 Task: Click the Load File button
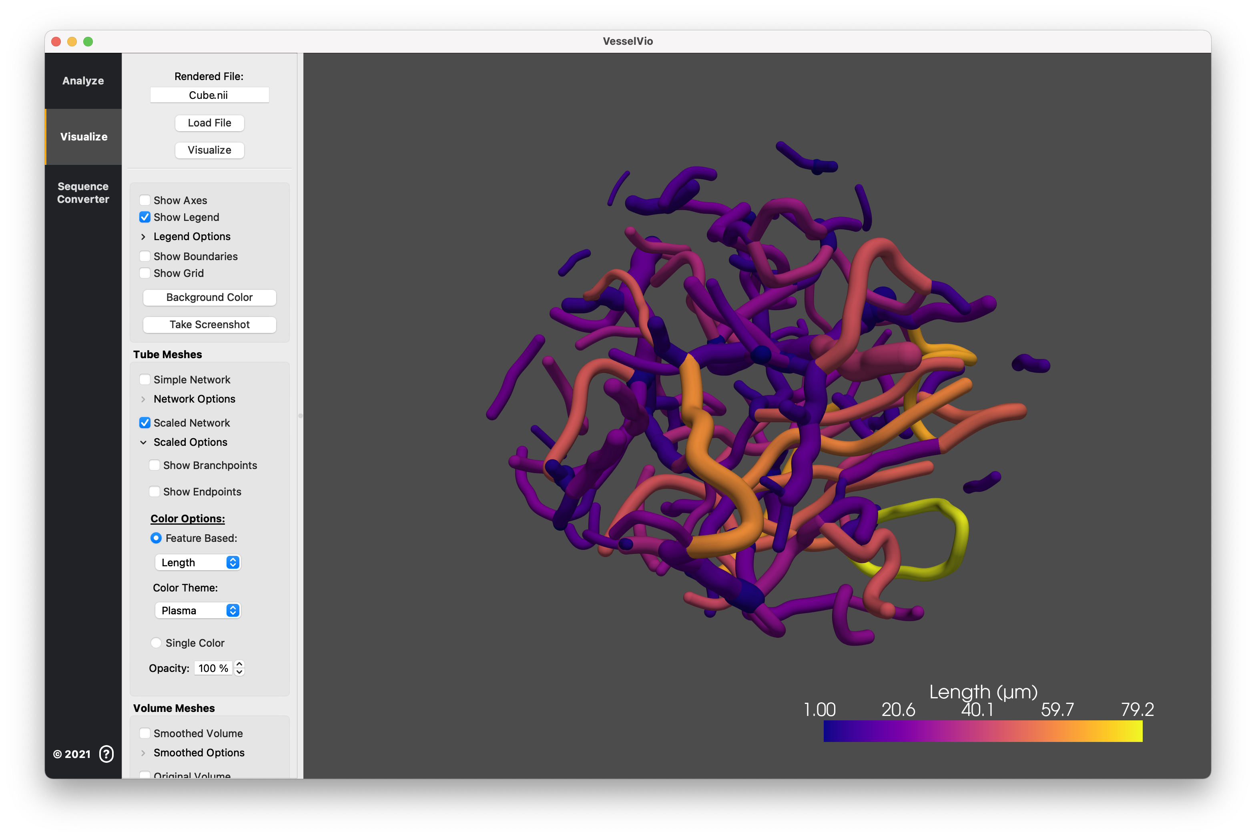(x=209, y=123)
